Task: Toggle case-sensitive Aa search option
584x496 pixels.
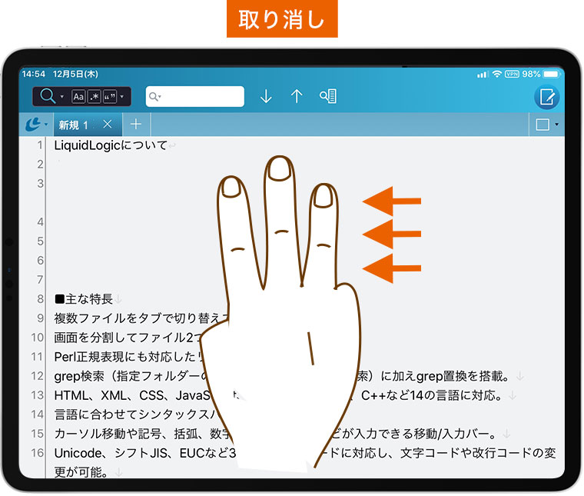Action: click(x=78, y=97)
